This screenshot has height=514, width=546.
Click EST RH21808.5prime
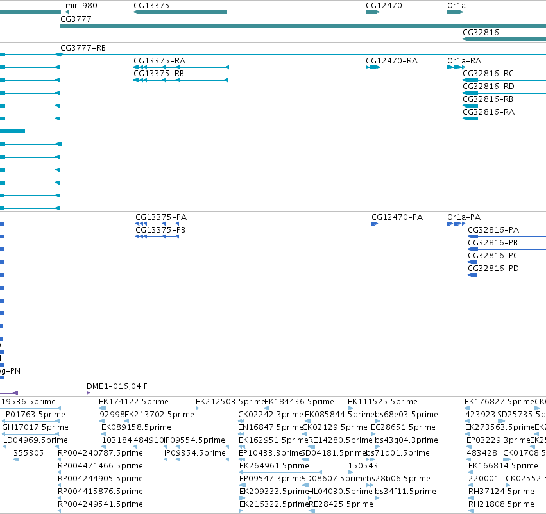(501, 504)
